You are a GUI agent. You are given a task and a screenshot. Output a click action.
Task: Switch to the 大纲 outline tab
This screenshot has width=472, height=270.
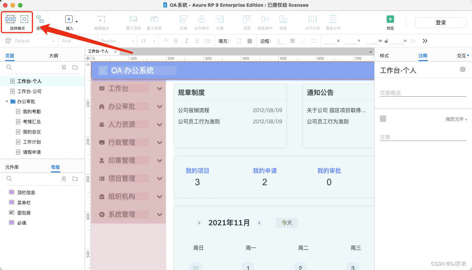tap(54, 56)
